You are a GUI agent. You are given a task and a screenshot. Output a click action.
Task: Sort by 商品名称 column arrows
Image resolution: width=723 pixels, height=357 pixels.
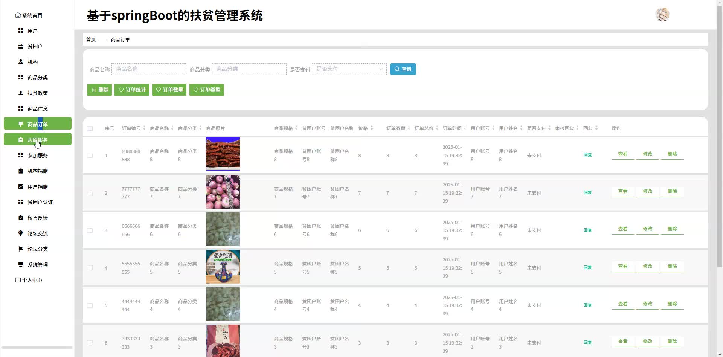[x=172, y=128]
